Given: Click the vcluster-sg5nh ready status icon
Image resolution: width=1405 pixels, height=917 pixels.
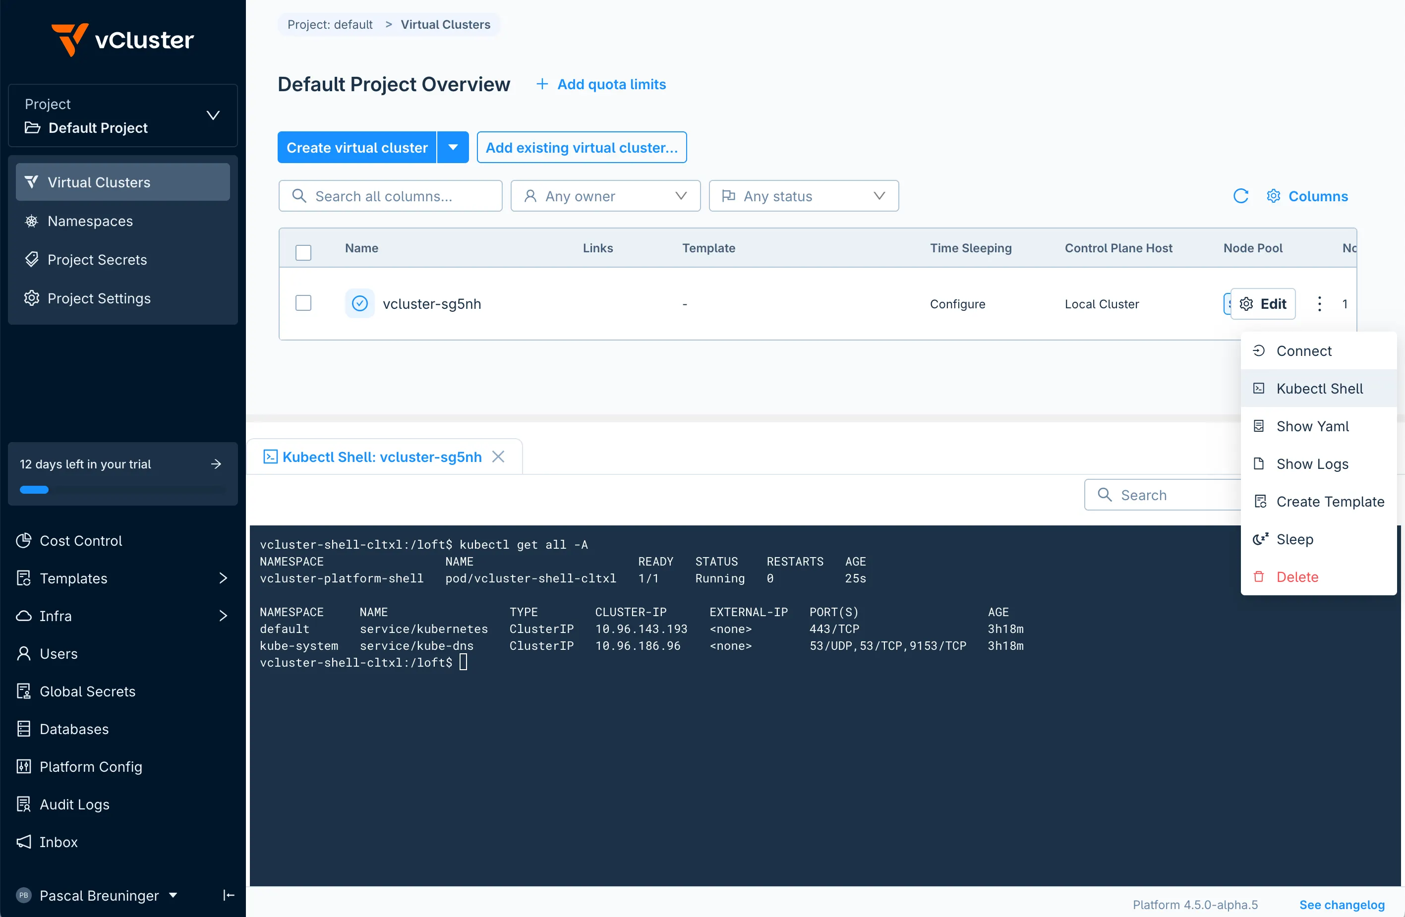Looking at the screenshot, I should click(x=359, y=304).
